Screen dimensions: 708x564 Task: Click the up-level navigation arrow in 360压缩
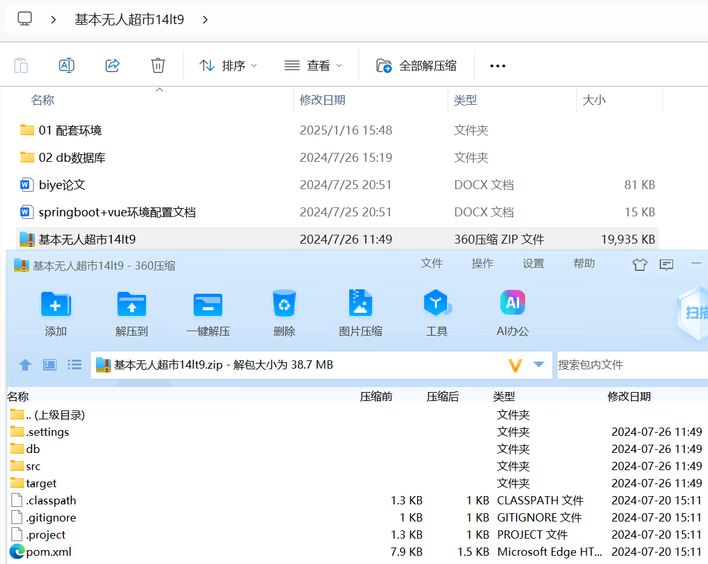pos(25,365)
